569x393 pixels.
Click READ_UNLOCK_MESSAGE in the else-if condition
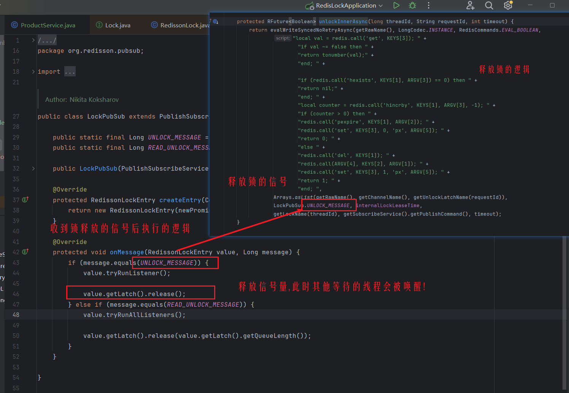203,304
